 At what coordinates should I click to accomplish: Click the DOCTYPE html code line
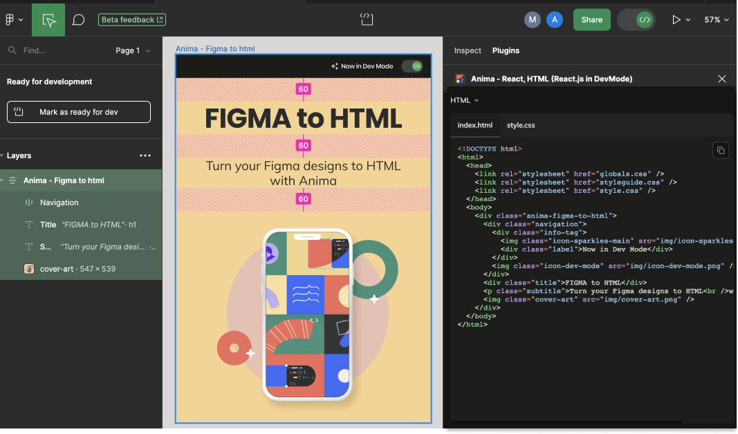(x=490, y=149)
